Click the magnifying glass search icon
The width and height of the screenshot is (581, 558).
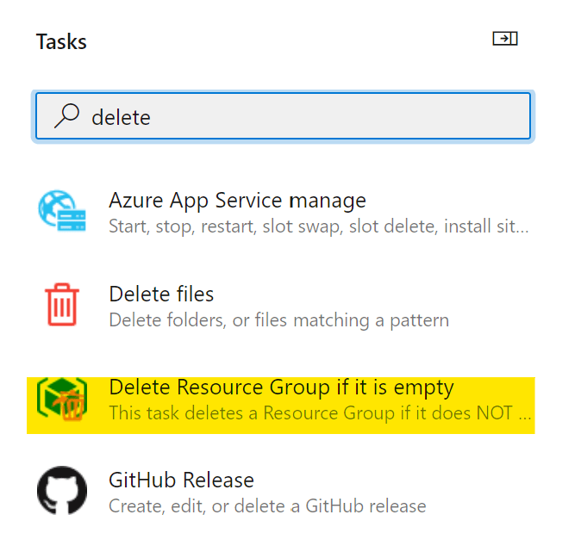point(66,115)
